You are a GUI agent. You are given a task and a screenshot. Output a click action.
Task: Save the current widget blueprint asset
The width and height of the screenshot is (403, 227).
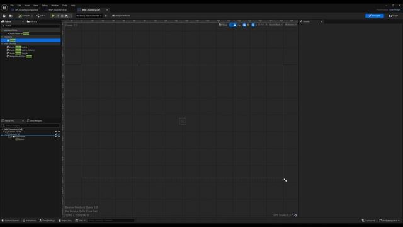click(x=4, y=16)
